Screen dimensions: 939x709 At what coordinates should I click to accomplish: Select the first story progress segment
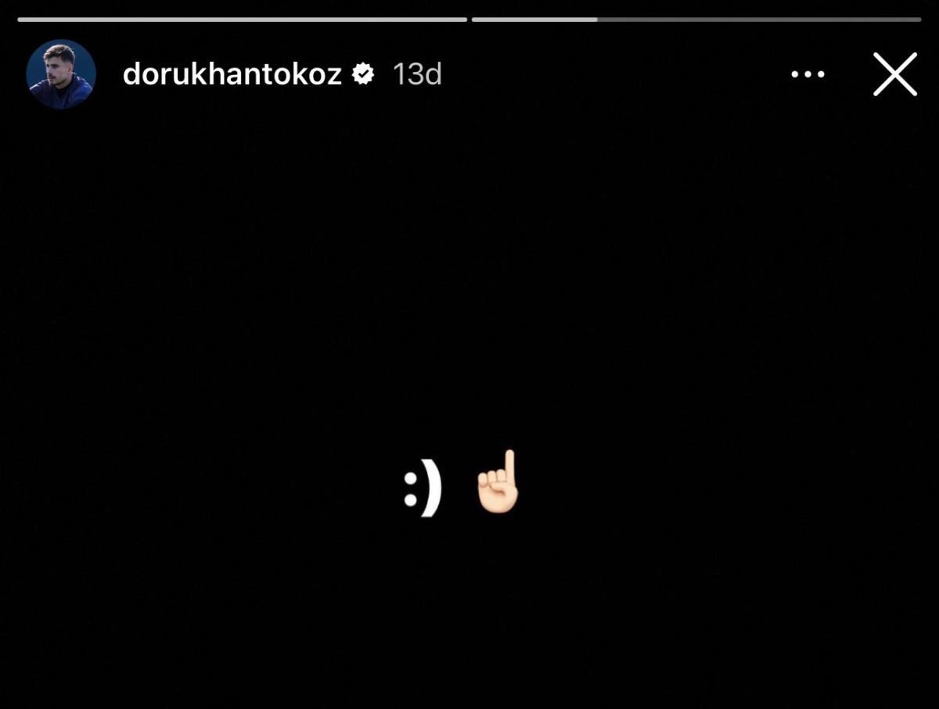point(242,20)
